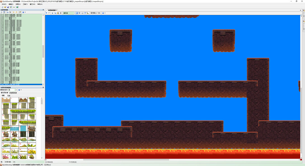
Task: Open dropdown arrow beside editor toolbar help icon
Action: pos(105,13)
